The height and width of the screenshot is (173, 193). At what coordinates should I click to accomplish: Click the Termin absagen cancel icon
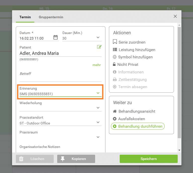point(115,87)
